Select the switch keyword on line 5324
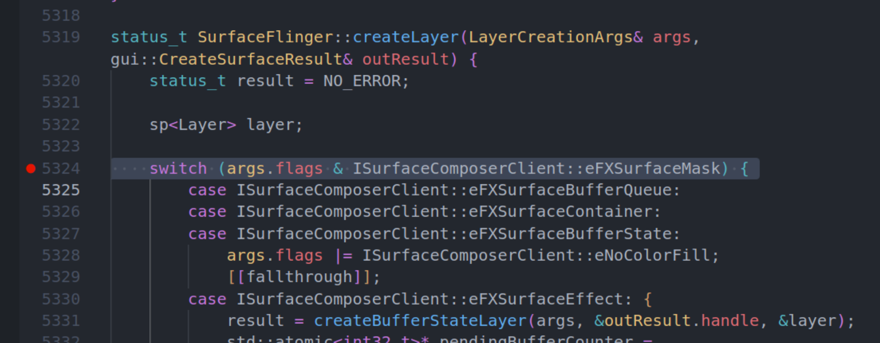 [178, 169]
